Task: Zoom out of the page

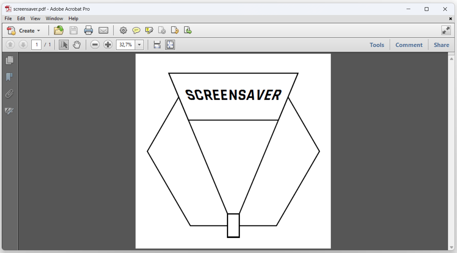Action: pos(95,44)
